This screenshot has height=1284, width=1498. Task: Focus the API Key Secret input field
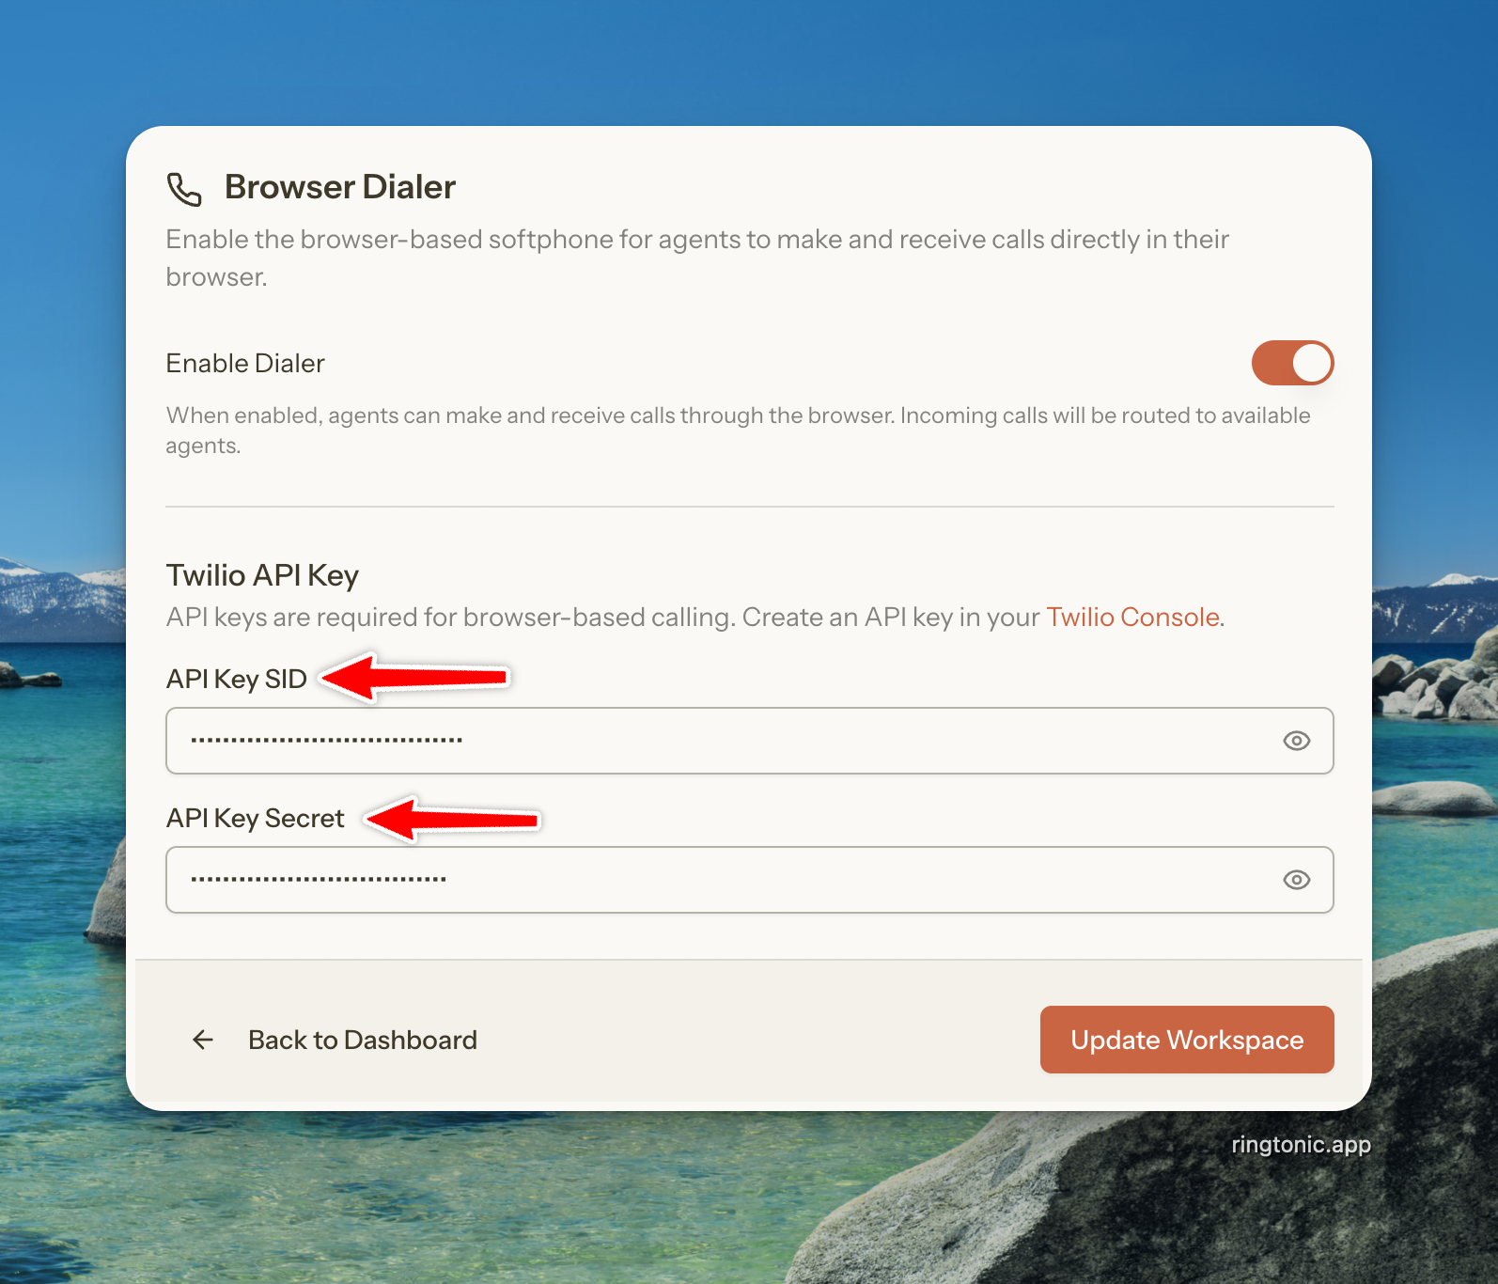click(750, 880)
